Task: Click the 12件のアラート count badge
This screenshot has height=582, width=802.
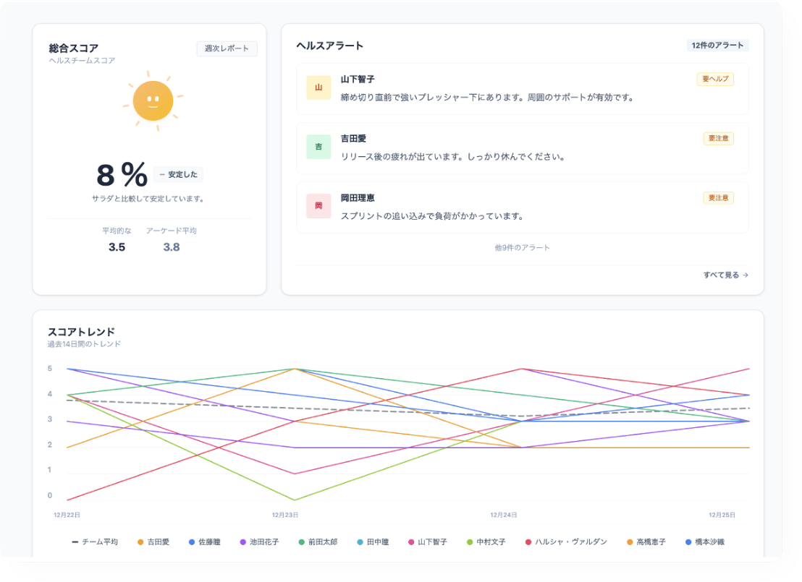Action: coord(717,46)
